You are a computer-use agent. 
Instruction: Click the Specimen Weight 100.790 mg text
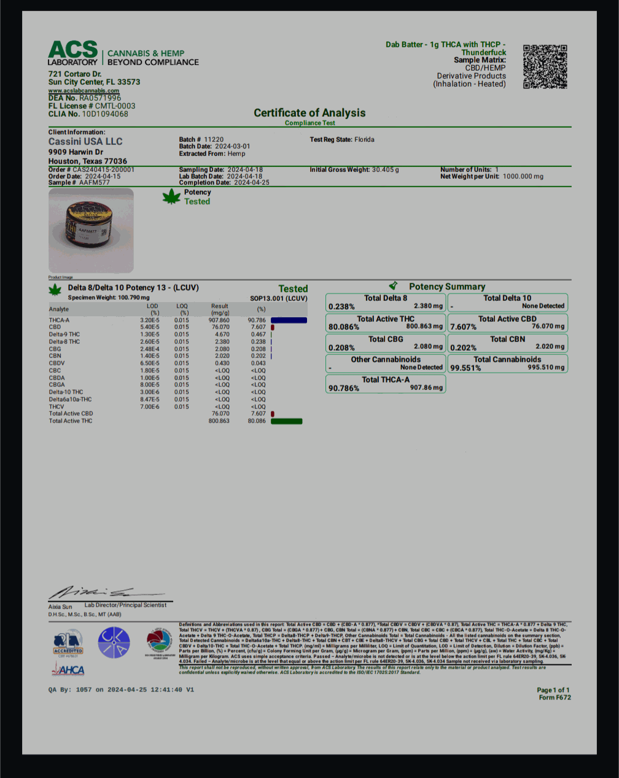pos(109,298)
